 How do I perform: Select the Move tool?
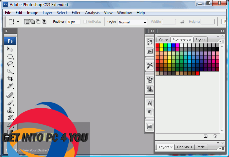pyautogui.click(x=10, y=49)
